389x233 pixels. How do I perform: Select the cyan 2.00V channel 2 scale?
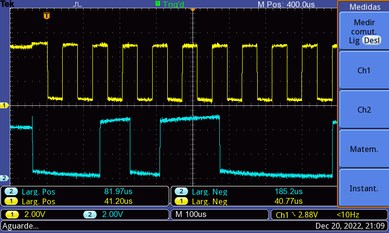112,214
